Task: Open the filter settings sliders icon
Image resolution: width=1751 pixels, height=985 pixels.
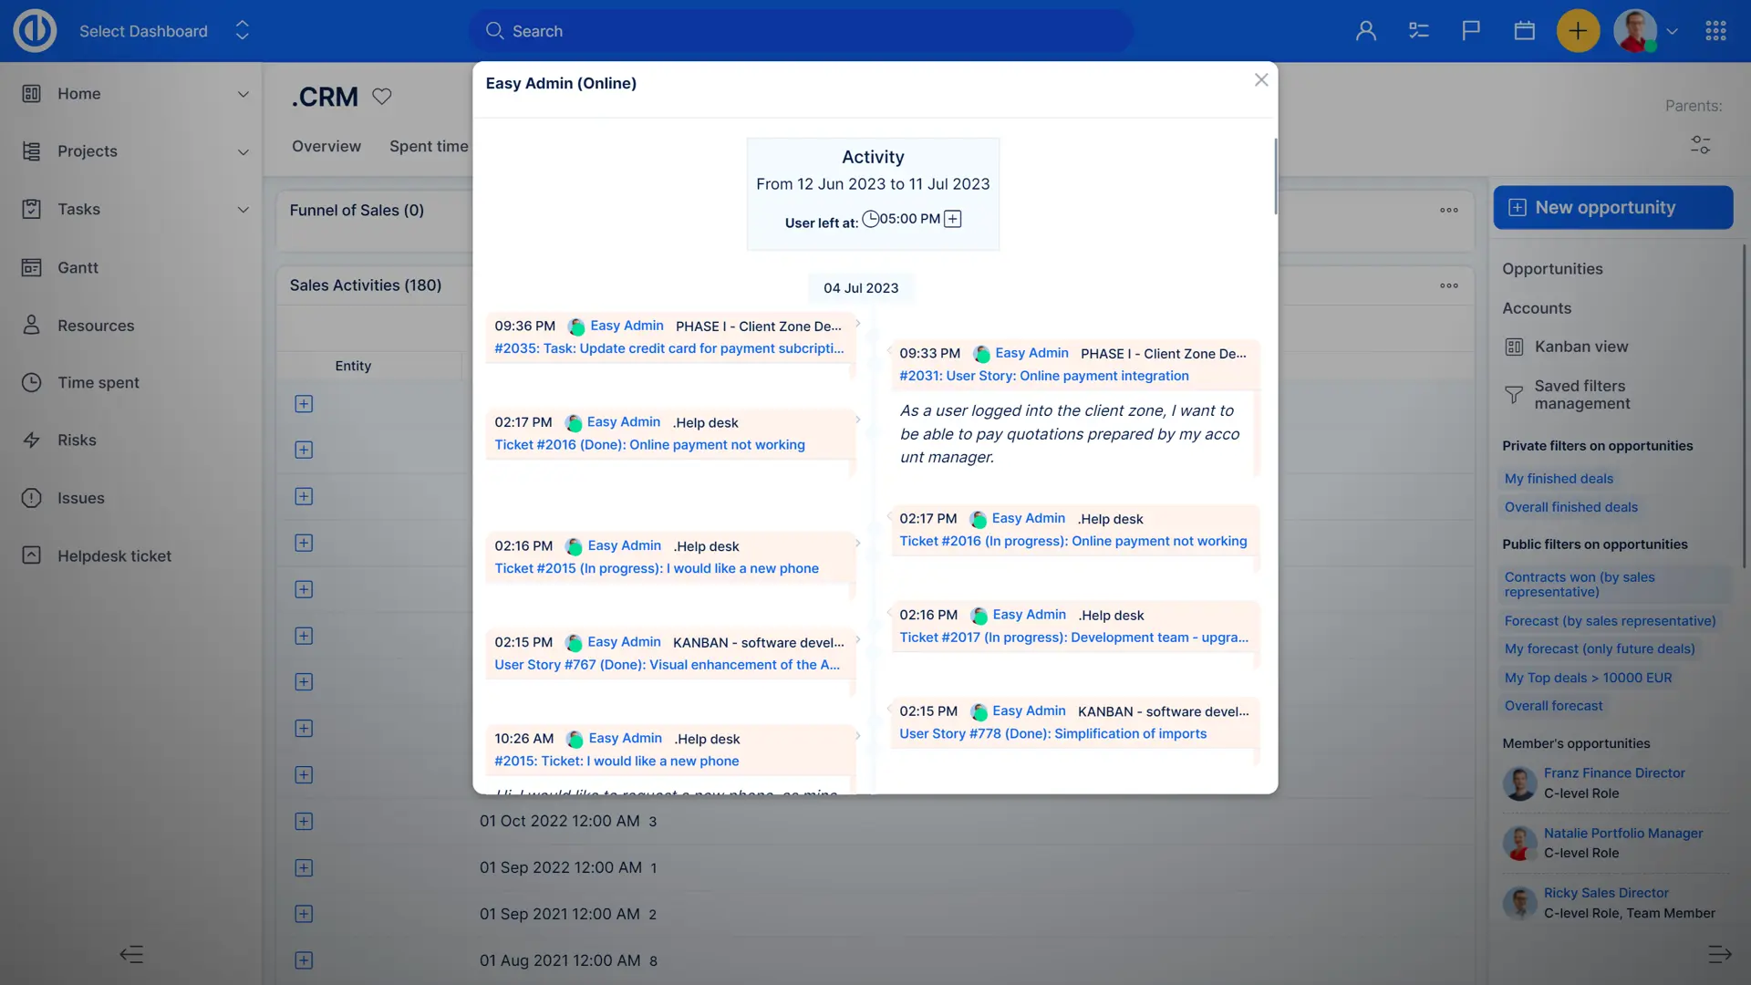Action: tap(1700, 145)
